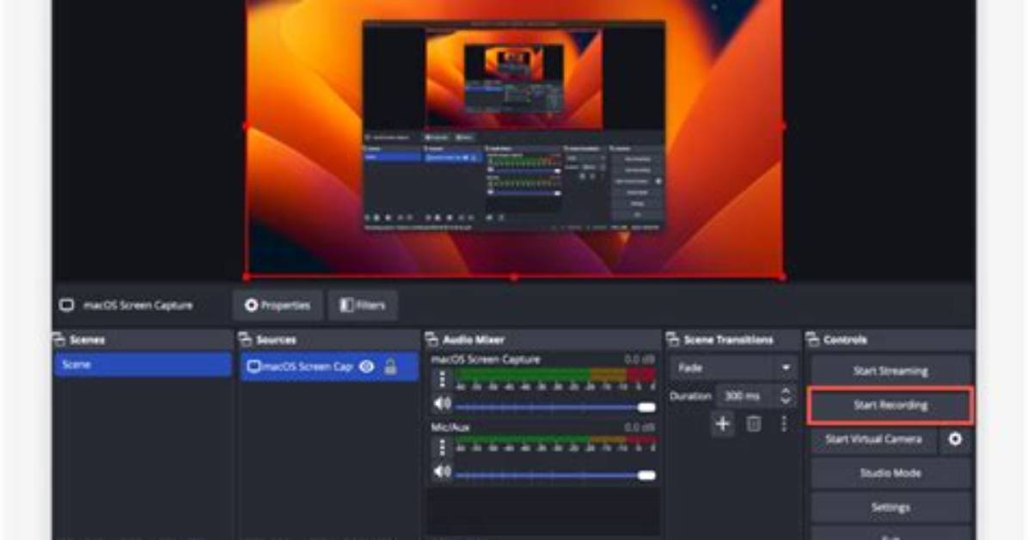
Task: Click the macOS Screen Capture 0.0 dB readout
Action: [639, 359]
